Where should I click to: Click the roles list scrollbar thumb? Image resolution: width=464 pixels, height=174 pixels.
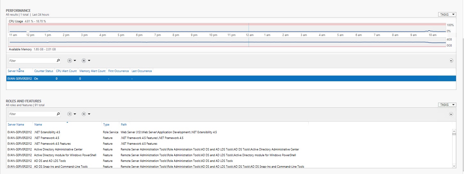(454, 134)
